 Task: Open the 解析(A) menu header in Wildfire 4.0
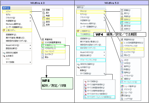(6, 8)
